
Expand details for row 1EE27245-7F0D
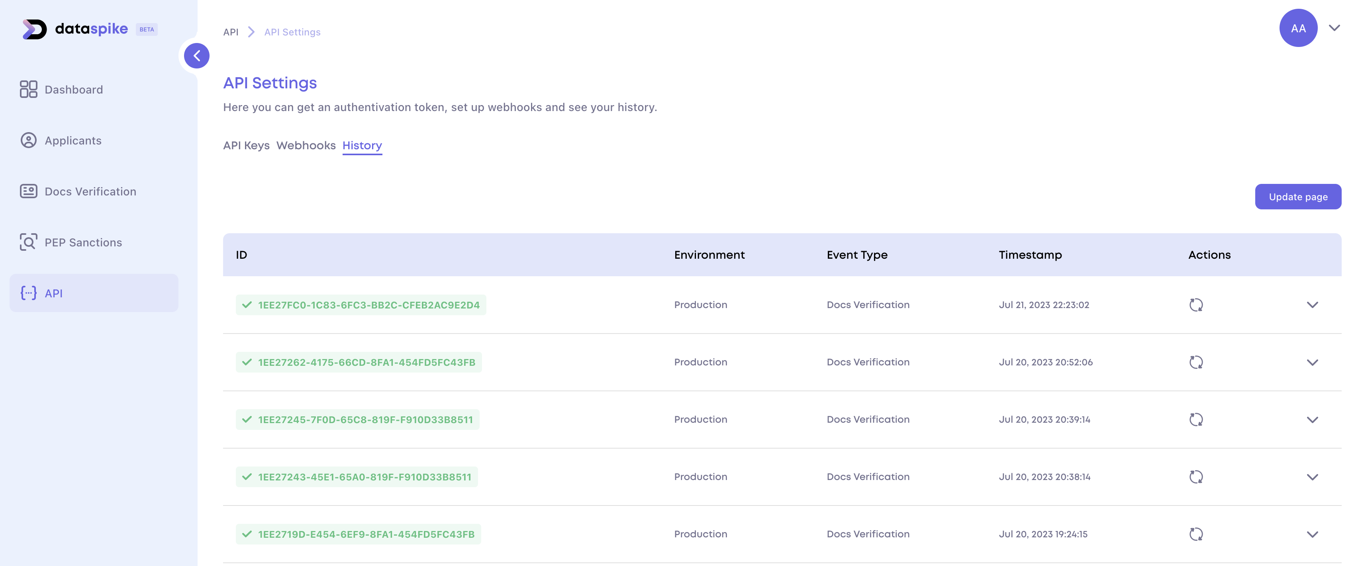[x=1313, y=420]
